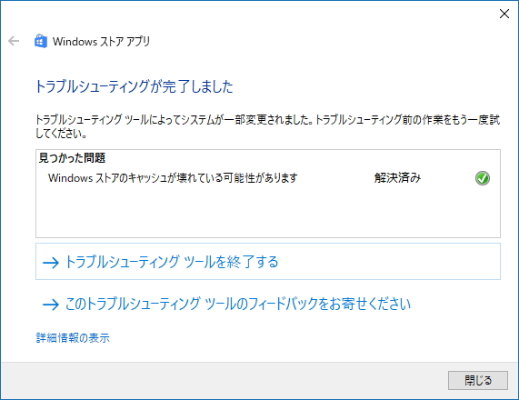
Task: Select the Windows ストアのキャッシュが壊れている可能性があります row
Action: (268, 178)
